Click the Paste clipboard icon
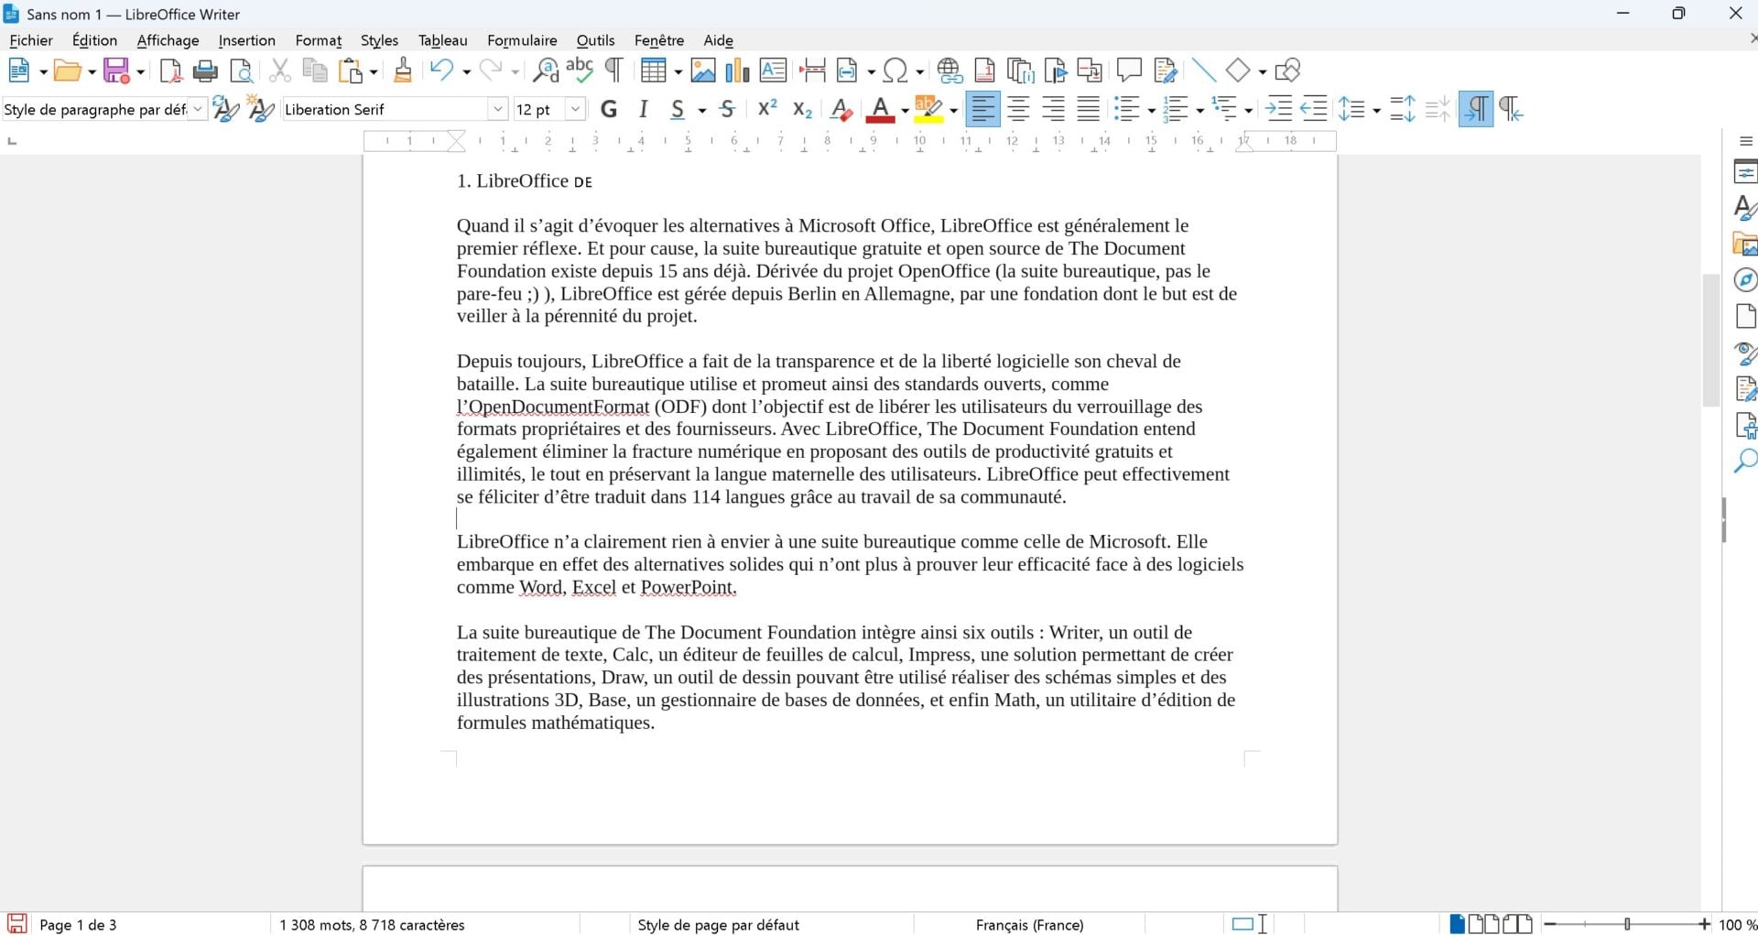Screen dimensions: 1758x935 click(x=351, y=71)
